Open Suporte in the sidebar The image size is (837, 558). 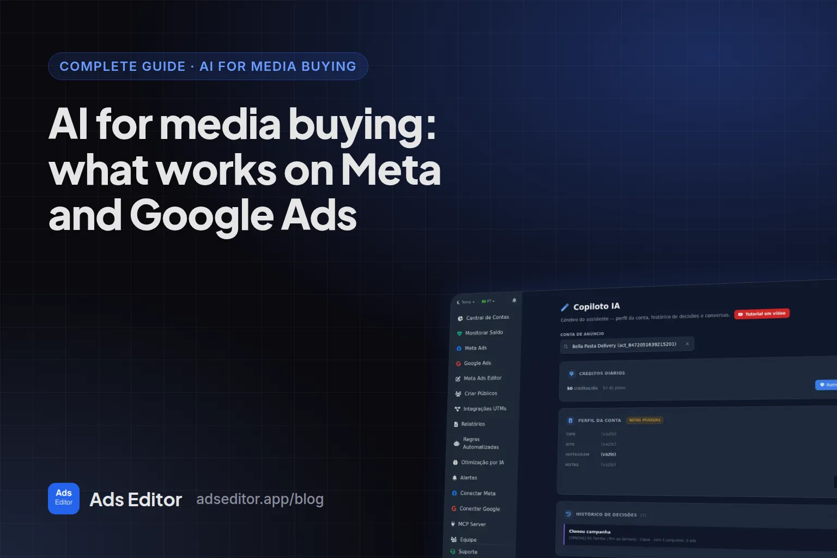(463, 551)
